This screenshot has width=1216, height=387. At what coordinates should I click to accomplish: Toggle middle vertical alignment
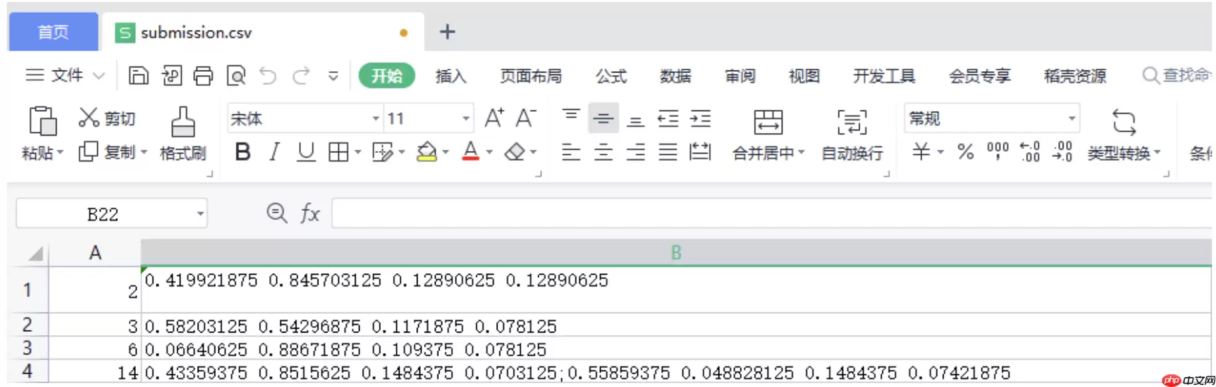[x=603, y=118]
